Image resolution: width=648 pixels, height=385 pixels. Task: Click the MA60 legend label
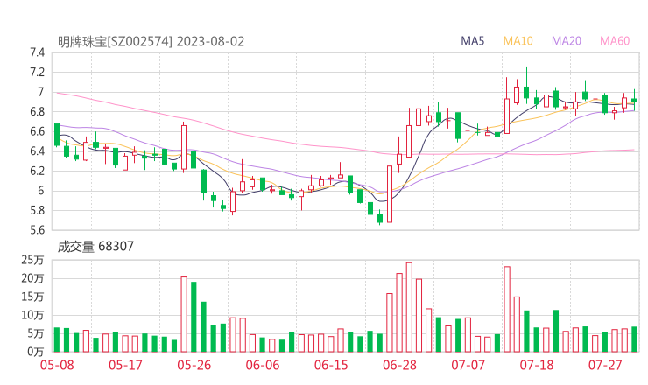(615, 41)
